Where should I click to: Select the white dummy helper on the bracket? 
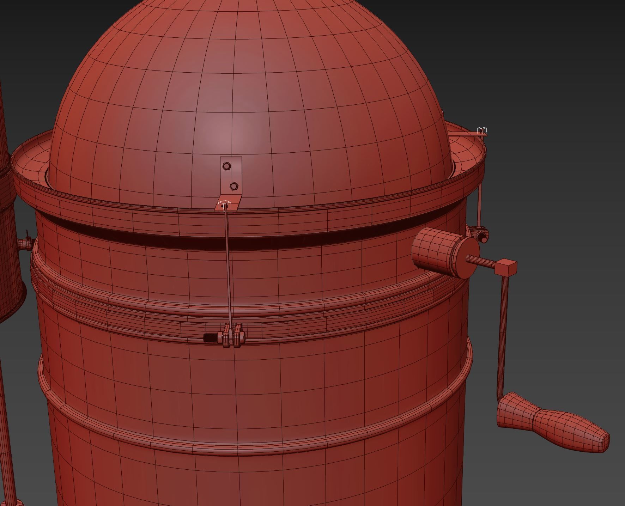point(225,203)
